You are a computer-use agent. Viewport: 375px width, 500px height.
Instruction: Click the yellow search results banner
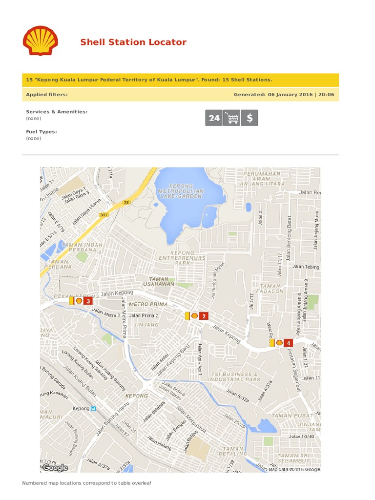tap(181, 80)
